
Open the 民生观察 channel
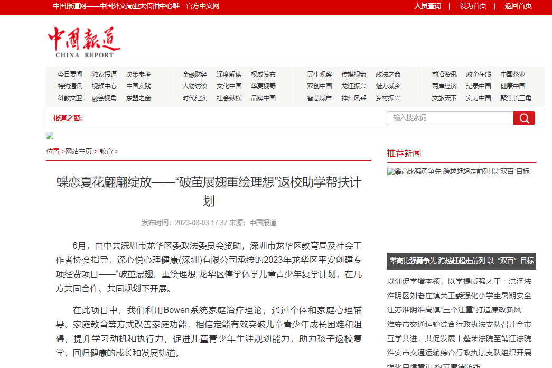click(x=320, y=75)
